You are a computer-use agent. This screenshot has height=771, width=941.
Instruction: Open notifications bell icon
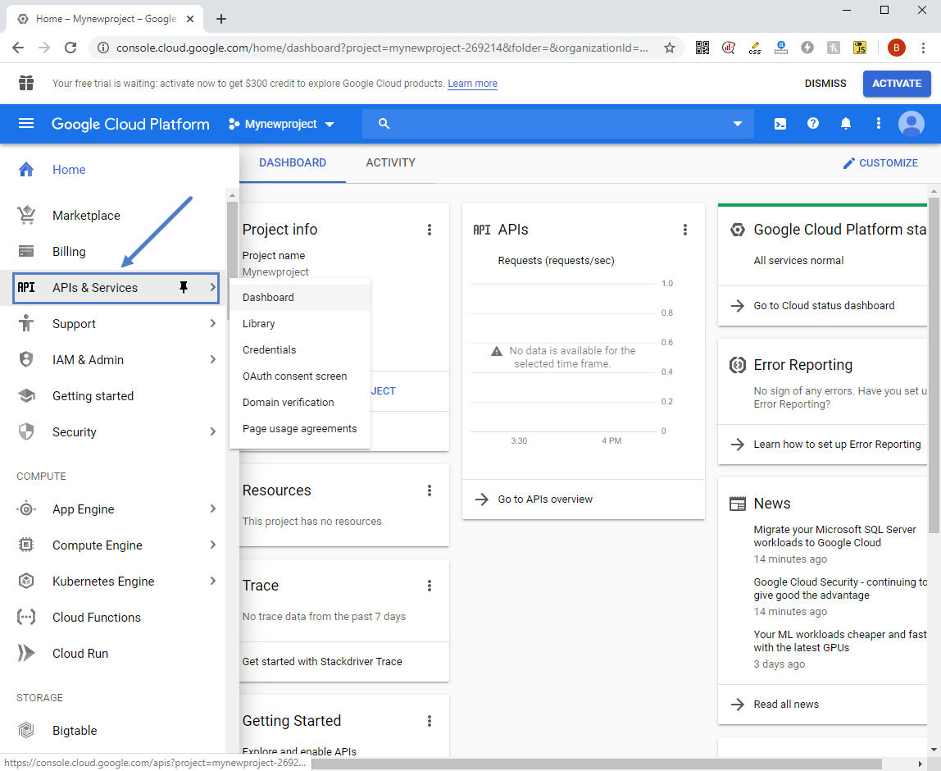click(846, 124)
